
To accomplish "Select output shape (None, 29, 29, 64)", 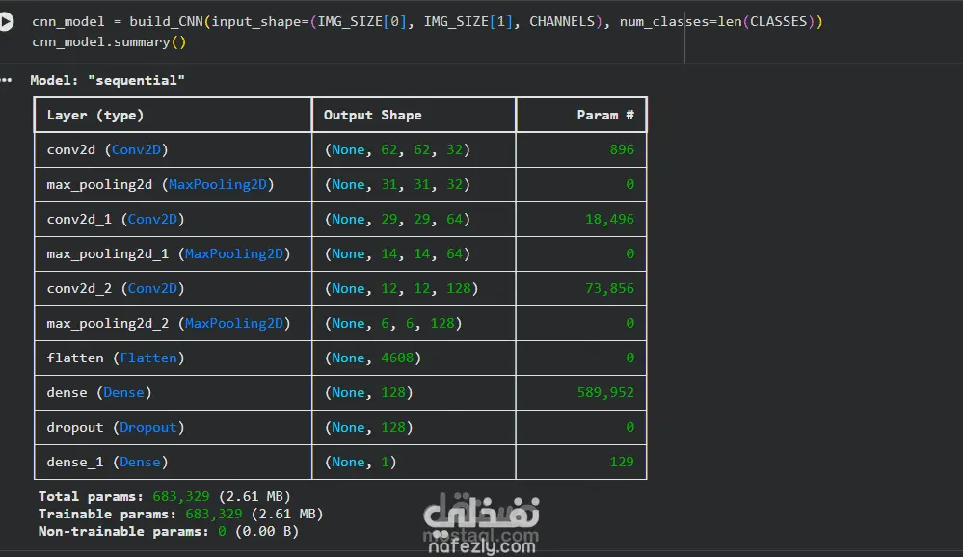I will click(x=397, y=220).
